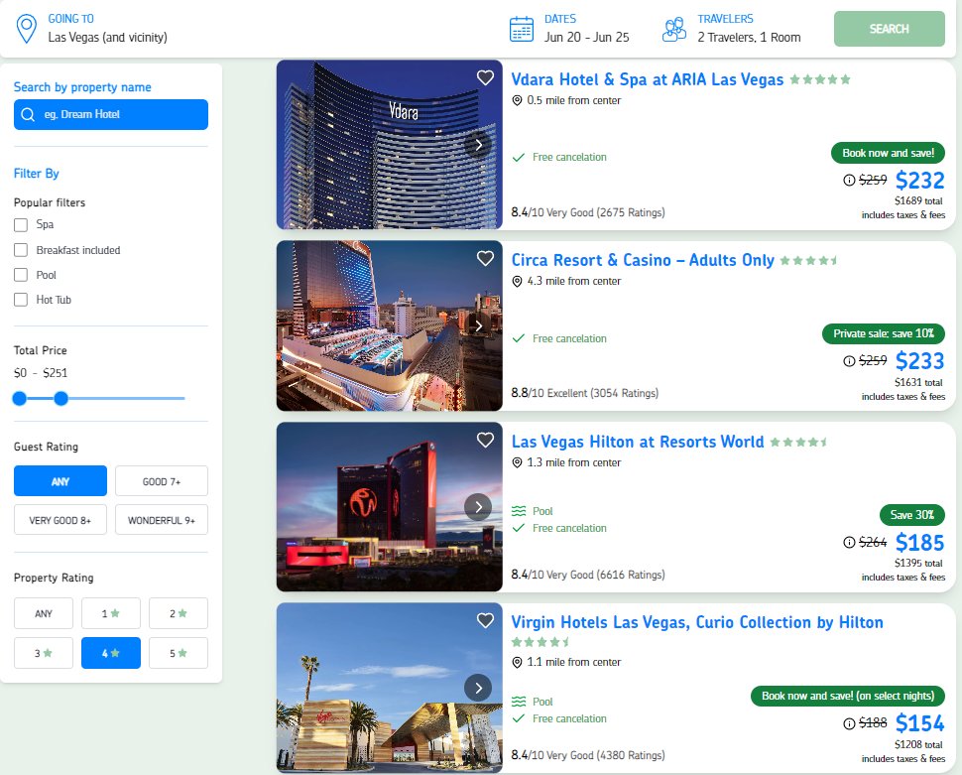Click $1395 total on Hilton listing
Image resolution: width=962 pixels, height=775 pixels.
pos(918,563)
